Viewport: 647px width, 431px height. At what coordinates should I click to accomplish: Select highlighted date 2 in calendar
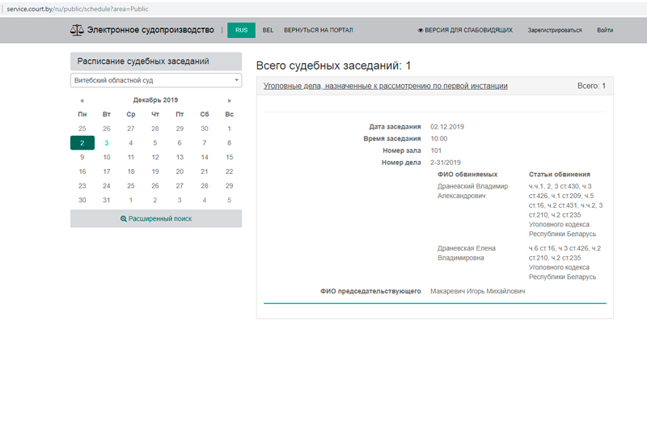[x=82, y=143]
